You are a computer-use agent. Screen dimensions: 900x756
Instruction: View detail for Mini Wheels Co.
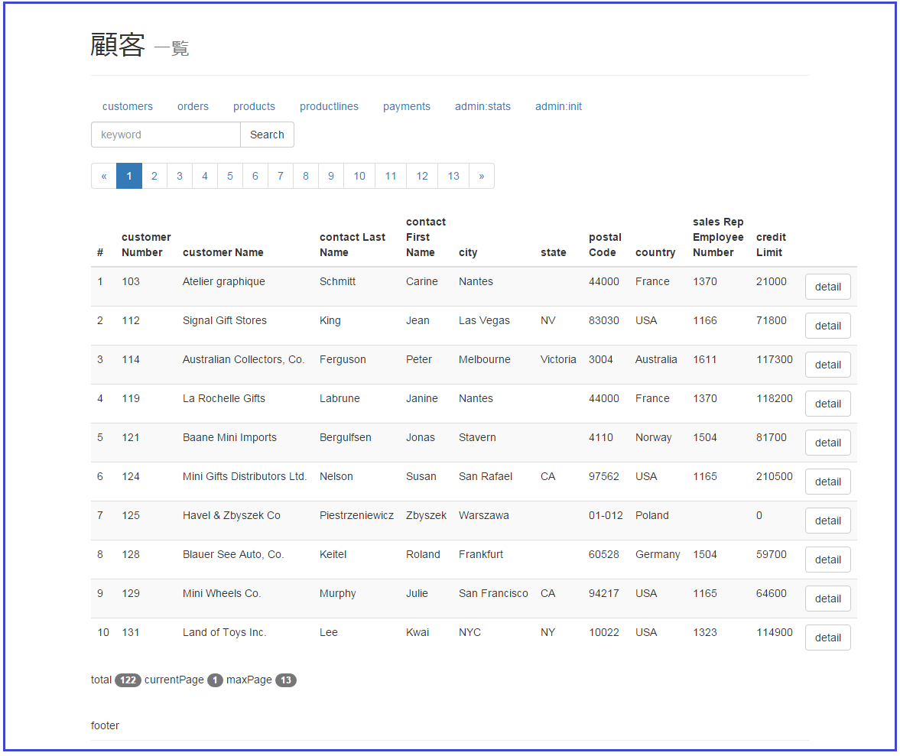point(827,598)
